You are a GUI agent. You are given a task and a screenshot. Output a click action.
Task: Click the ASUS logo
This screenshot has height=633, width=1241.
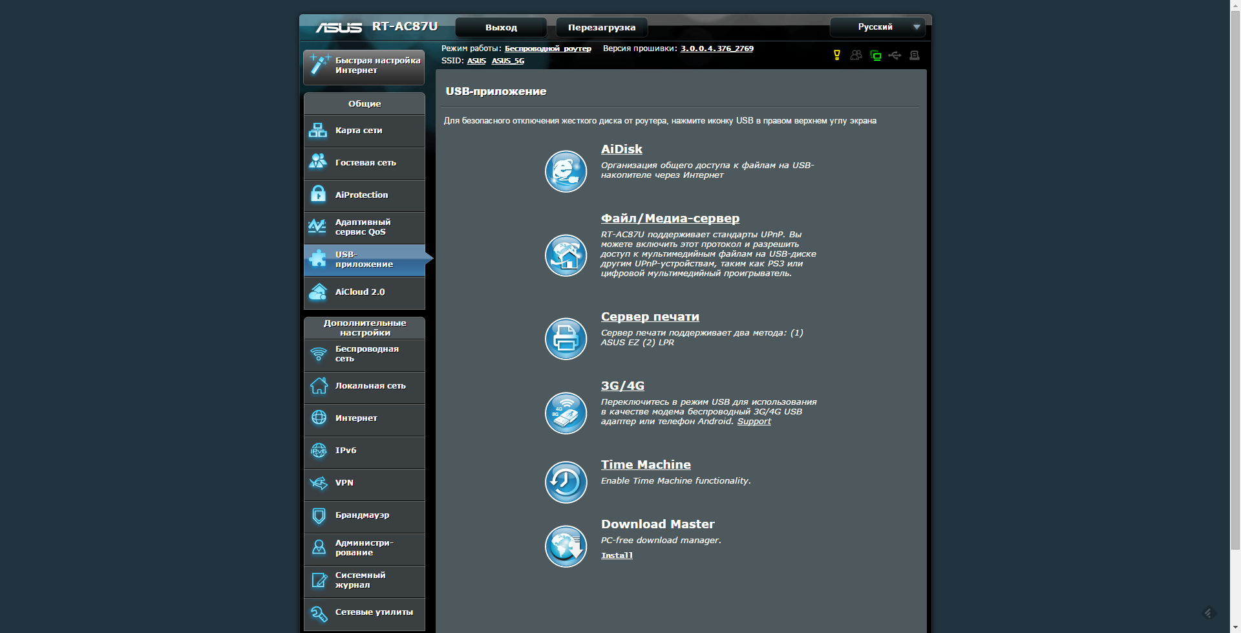[x=339, y=27]
